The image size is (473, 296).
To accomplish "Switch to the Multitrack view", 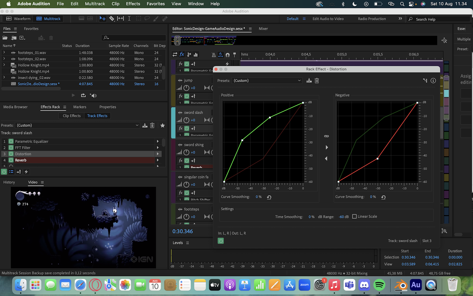I will [48, 19].
